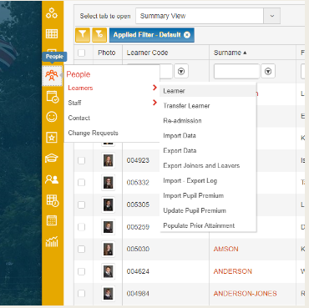309x308 pixels.
Task: Open the calendar with checkmark icon
Action: 52,97
